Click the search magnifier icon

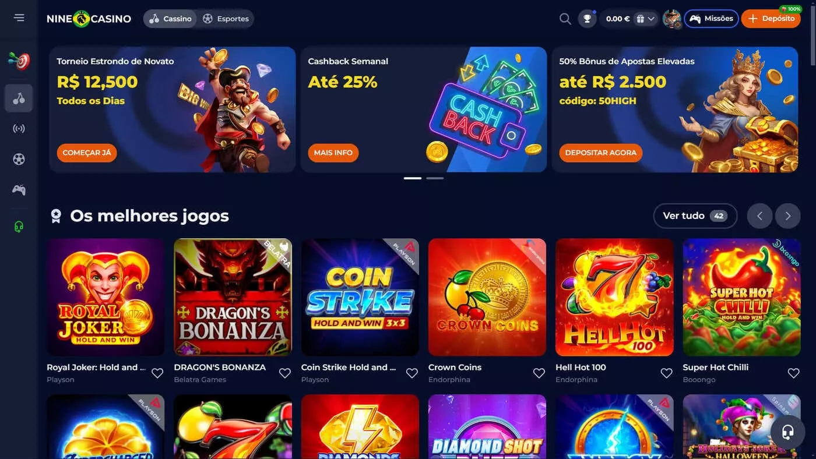coord(565,19)
